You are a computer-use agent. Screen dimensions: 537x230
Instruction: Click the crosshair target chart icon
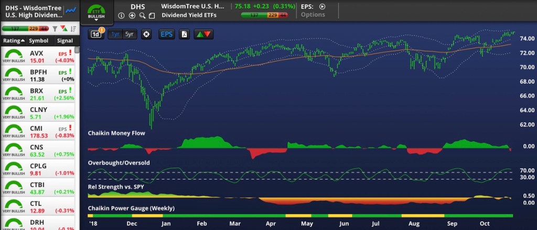point(147,34)
